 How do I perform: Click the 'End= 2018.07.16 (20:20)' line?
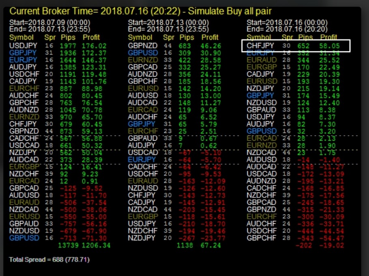[287, 29]
